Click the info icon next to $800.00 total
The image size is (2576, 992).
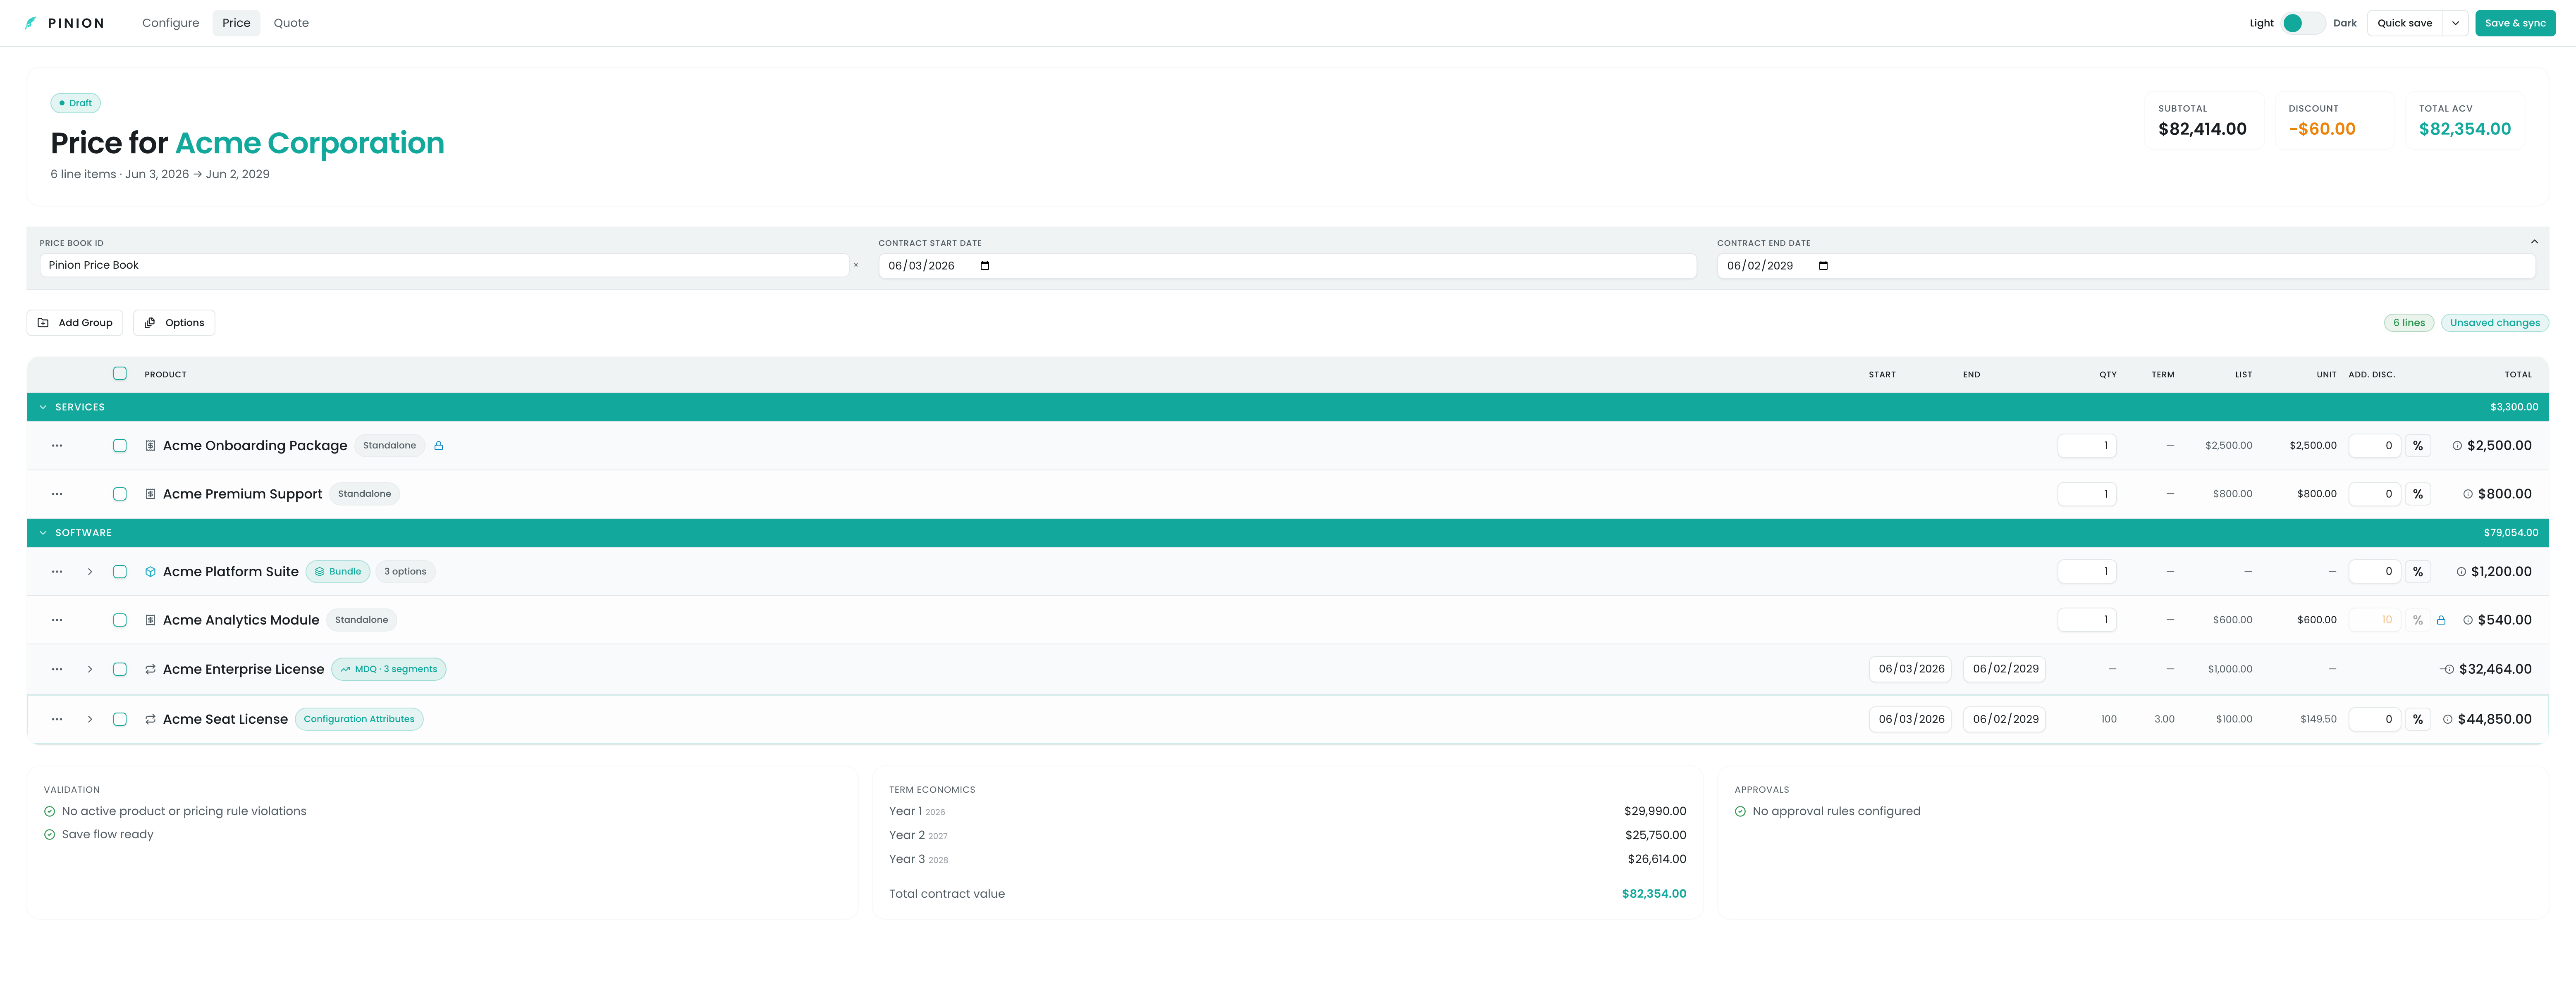point(2468,494)
